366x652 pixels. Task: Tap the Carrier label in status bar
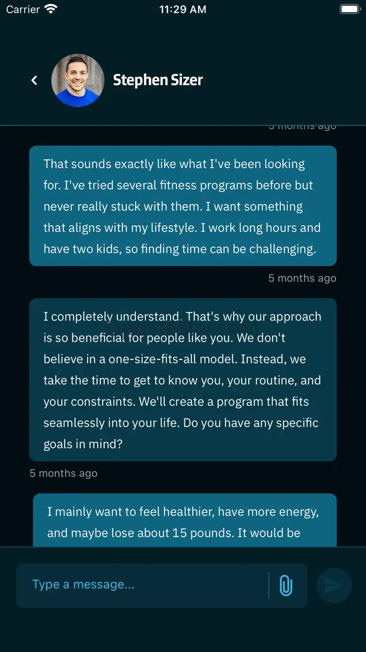tap(23, 9)
